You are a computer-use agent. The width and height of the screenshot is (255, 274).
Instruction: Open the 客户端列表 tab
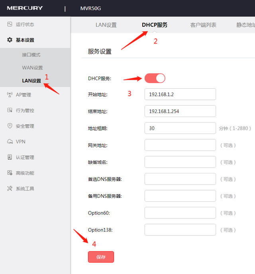203,25
